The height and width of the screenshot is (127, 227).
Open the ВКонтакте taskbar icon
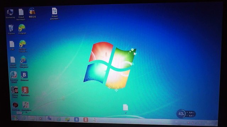click(x=77, y=120)
